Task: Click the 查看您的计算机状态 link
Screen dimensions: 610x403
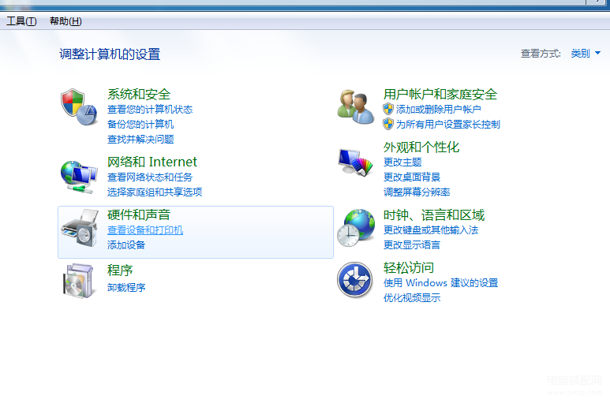Action: (x=150, y=110)
